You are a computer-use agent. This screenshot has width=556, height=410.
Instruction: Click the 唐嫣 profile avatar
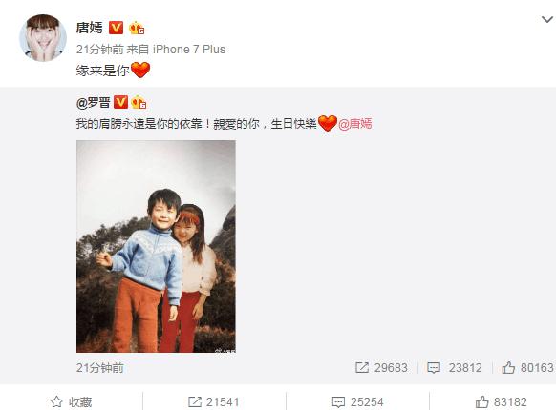point(43,38)
